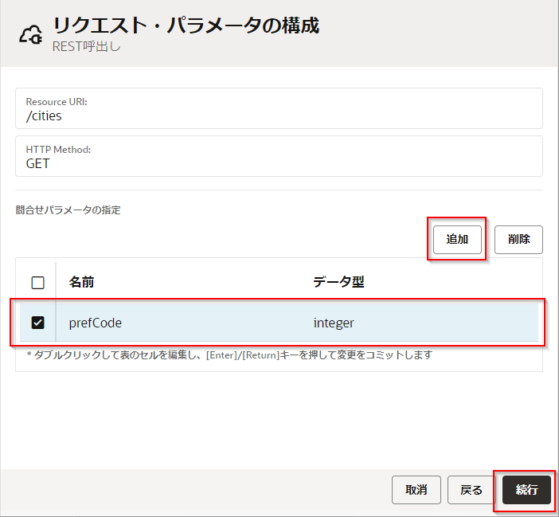The width and height of the screenshot is (559, 517).
Task: Click the リクエスト・パラメータの構成 heading
Action: tap(186, 25)
